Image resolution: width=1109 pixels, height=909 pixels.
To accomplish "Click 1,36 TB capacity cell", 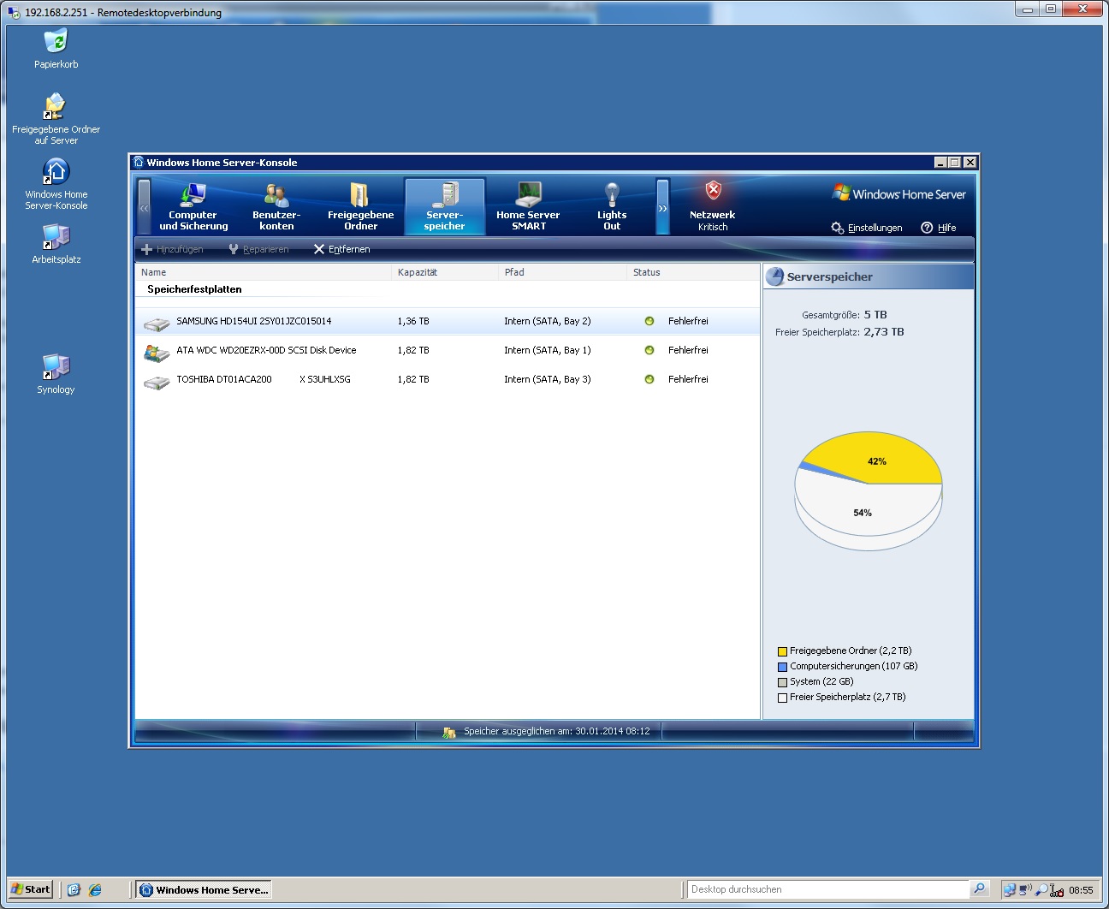I will coord(413,321).
